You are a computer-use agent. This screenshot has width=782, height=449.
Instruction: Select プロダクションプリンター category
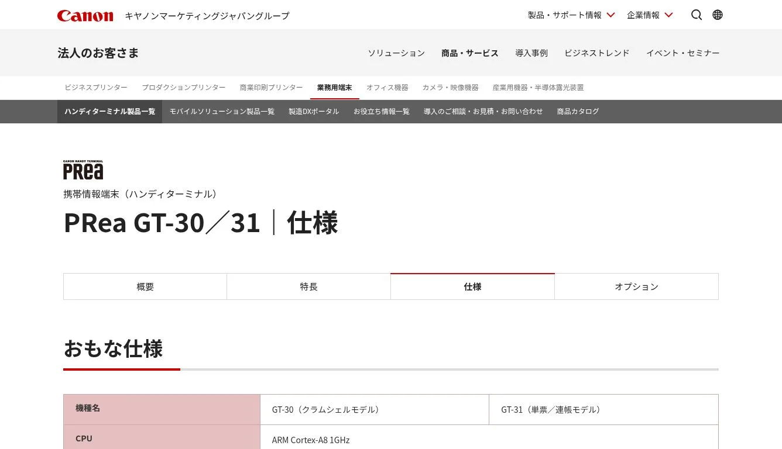[184, 88]
